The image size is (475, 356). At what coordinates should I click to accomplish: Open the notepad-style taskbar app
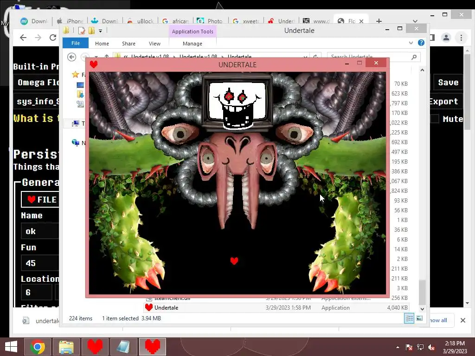click(x=124, y=347)
